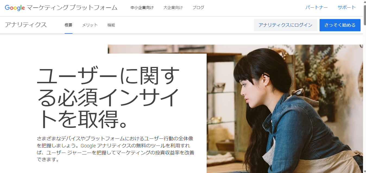Switch to the メリット tab
This screenshot has height=173, width=366.
click(90, 25)
